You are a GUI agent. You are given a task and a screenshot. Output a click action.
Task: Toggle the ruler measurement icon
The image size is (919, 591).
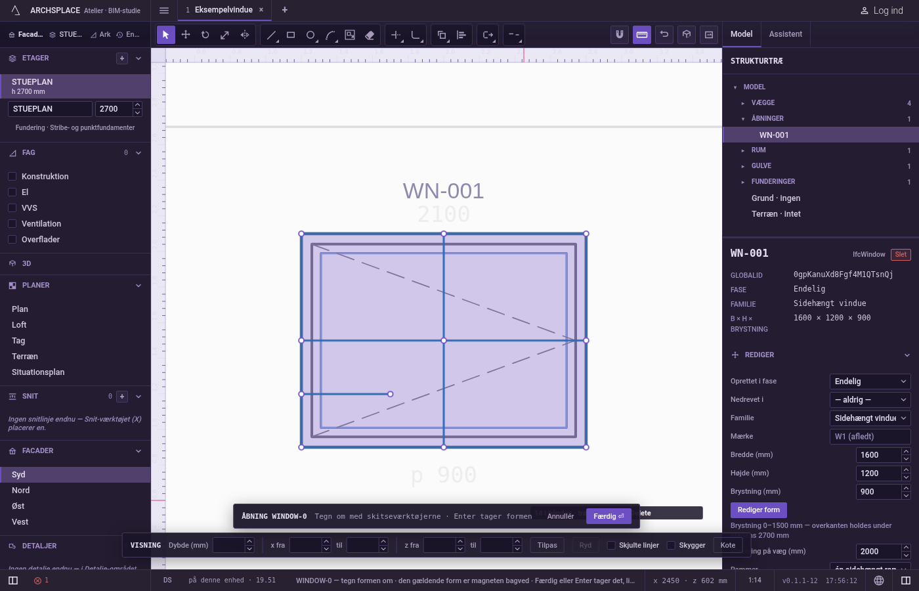[642, 35]
